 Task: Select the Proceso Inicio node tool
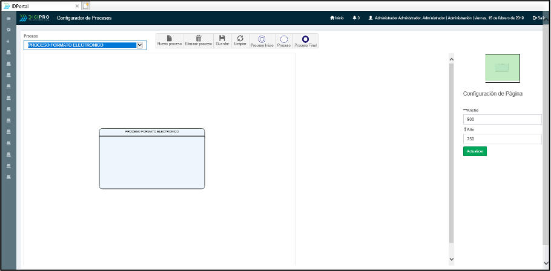click(x=262, y=39)
